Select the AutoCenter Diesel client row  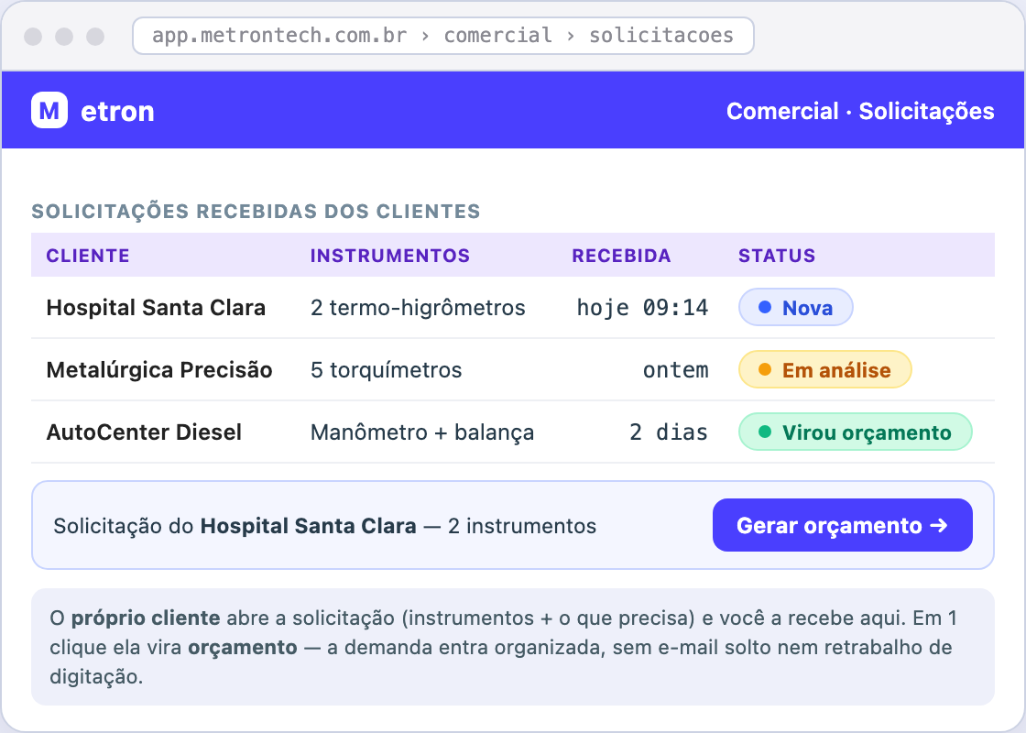click(x=513, y=432)
